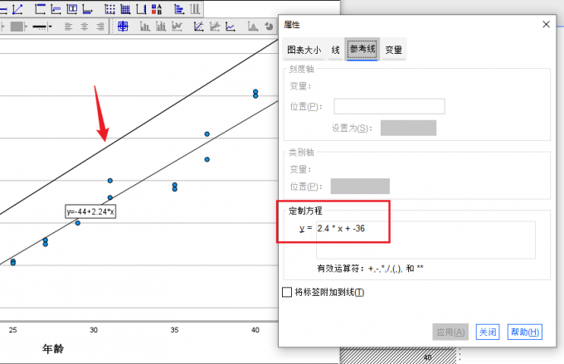Click the x-axis tick label '35'

point(174,330)
